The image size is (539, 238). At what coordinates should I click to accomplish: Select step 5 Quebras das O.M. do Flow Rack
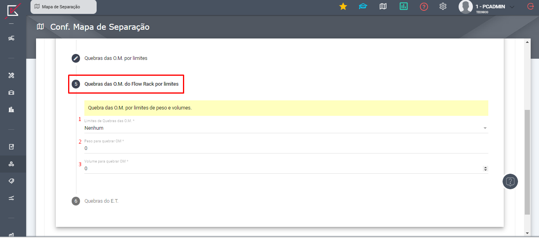point(131,84)
